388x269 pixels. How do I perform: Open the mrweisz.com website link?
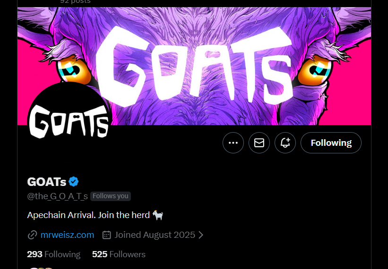click(x=67, y=235)
